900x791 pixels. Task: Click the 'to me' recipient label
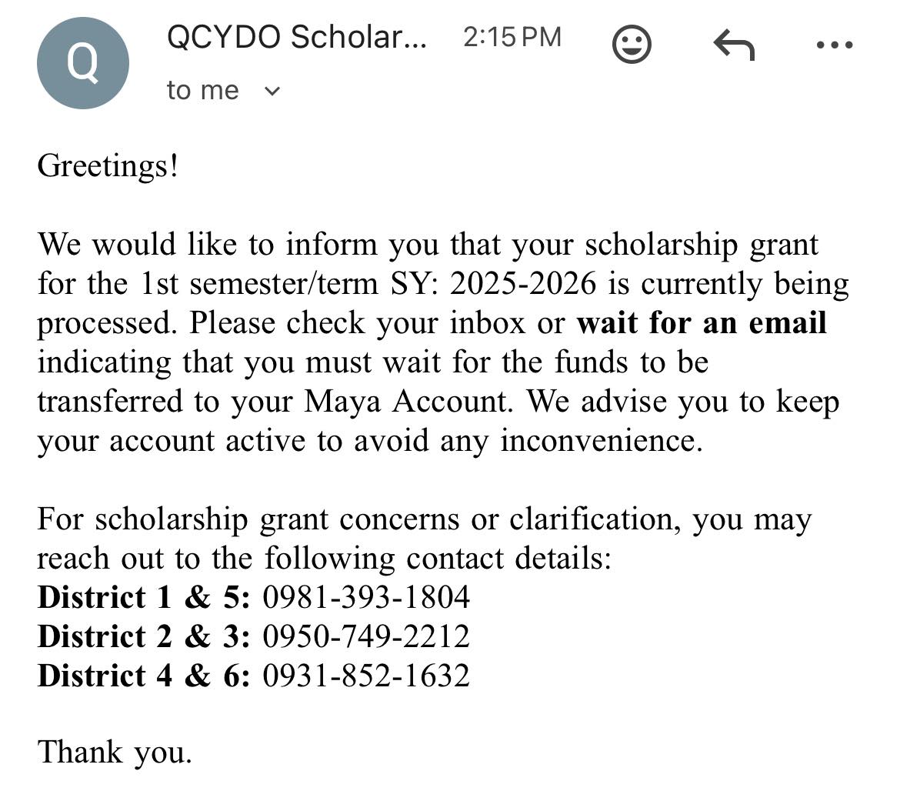(x=202, y=91)
